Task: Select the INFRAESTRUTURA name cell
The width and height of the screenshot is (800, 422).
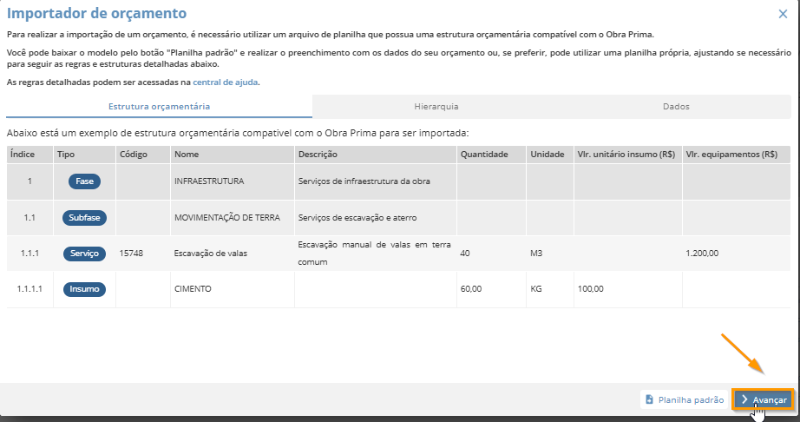Action: (209, 181)
